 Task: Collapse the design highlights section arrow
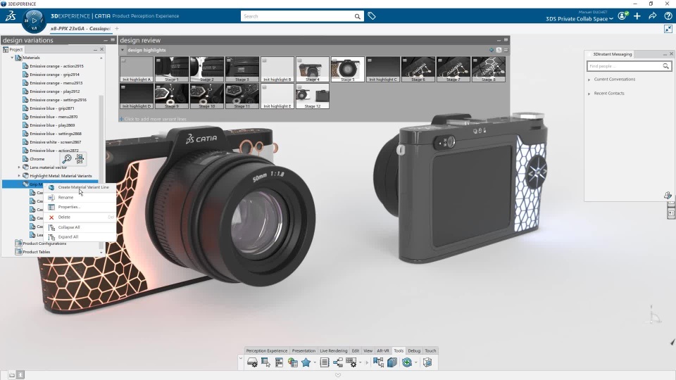click(123, 50)
